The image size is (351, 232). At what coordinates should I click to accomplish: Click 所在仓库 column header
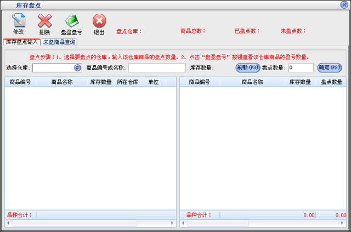coord(127,82)
